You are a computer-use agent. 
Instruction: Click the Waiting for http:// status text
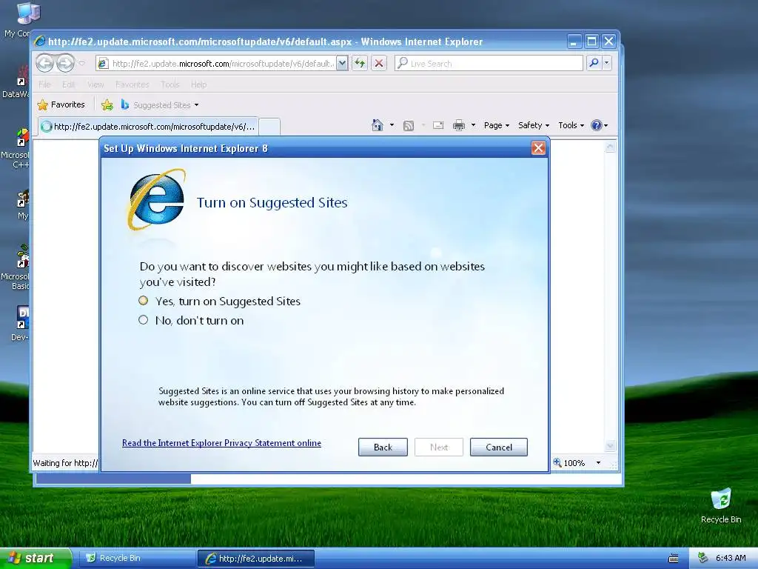tap(65, 463)
